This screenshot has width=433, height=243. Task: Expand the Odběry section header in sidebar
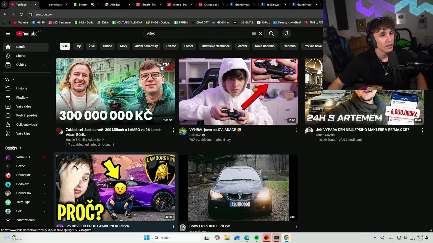14,148
